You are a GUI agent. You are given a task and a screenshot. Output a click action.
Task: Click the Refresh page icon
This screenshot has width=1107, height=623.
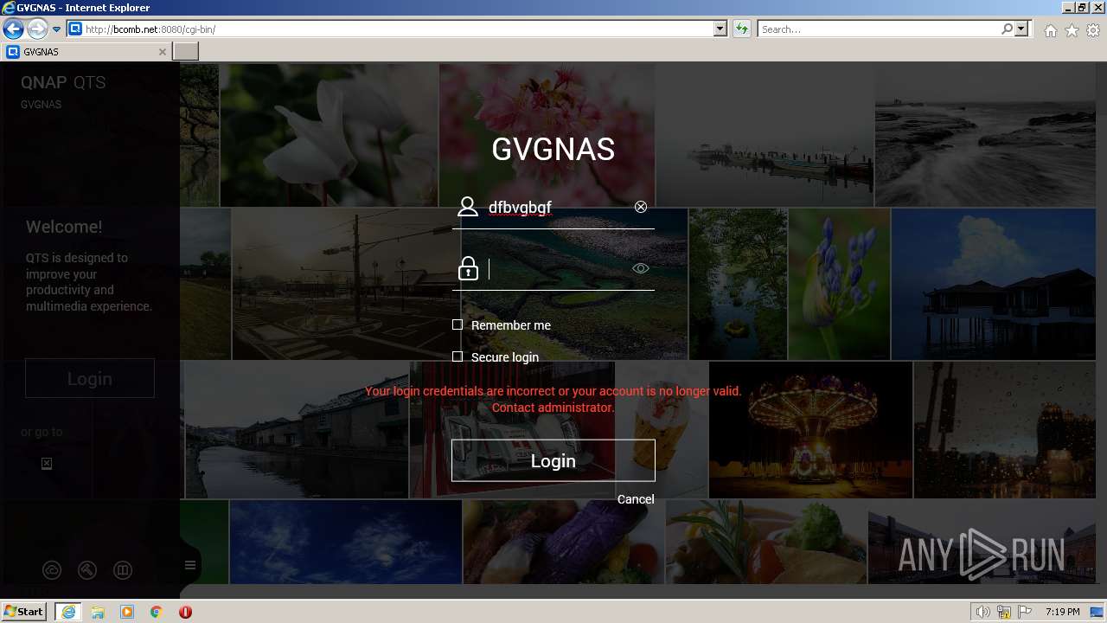(741, 29)
